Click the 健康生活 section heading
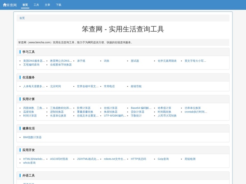 click(28, 128)
